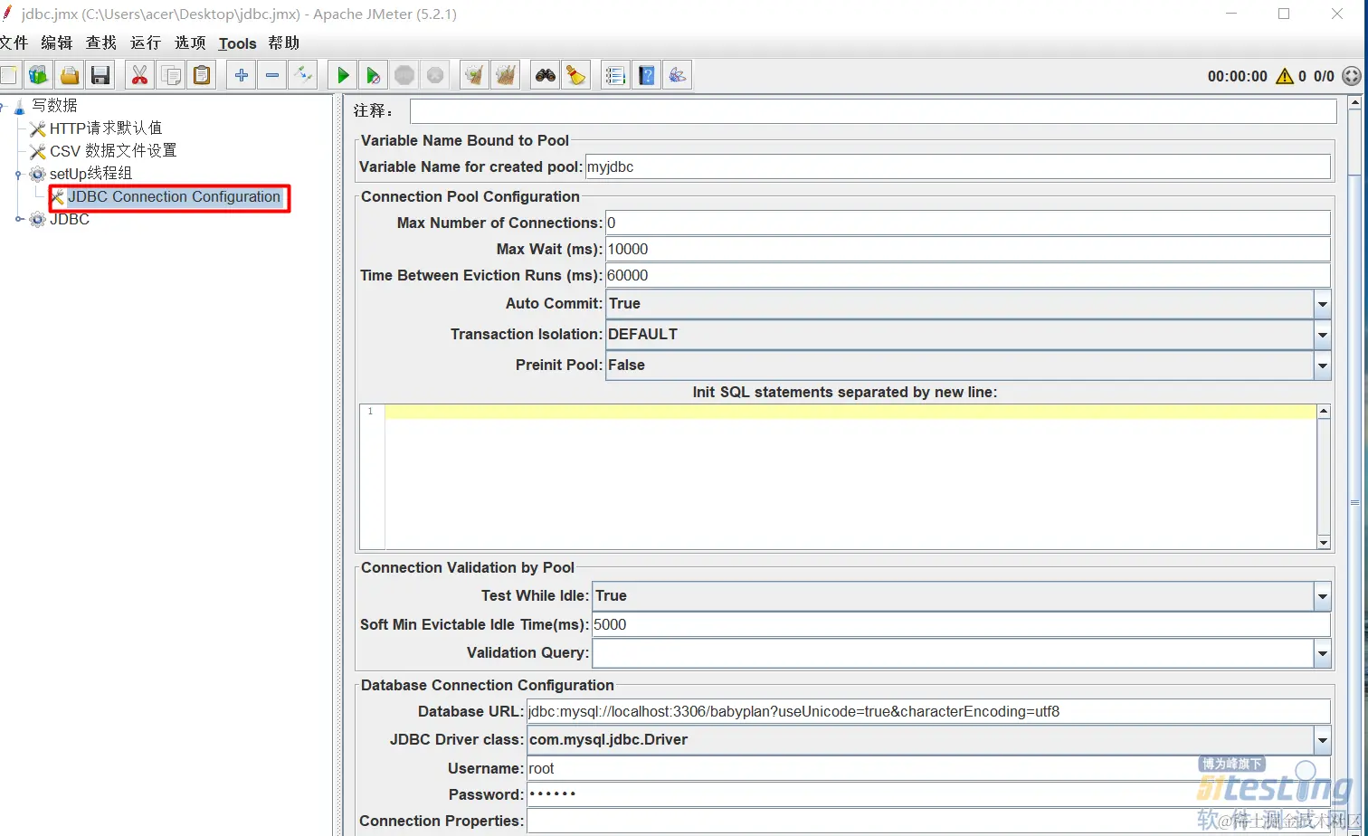Select CSV 数据文件设置 in the tree

113,151
